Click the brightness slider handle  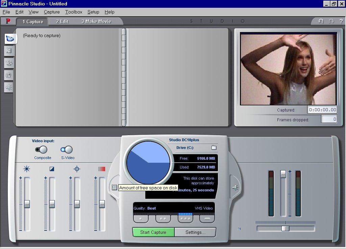point(27,204)
